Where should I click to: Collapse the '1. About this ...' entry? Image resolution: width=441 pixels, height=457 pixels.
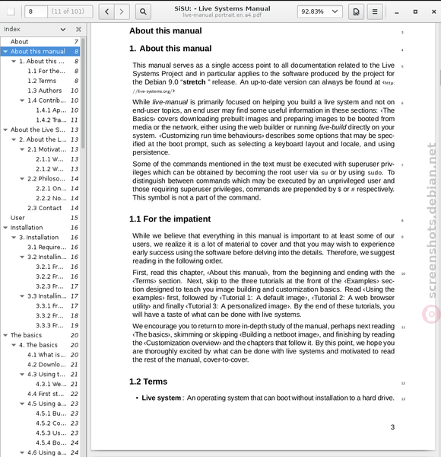14,61
